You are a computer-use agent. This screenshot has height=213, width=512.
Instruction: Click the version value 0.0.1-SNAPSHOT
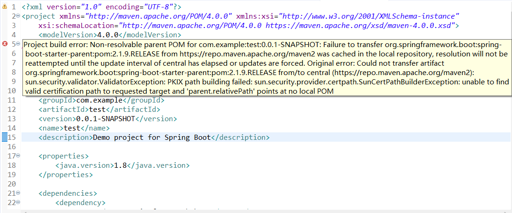coord(106,118)
